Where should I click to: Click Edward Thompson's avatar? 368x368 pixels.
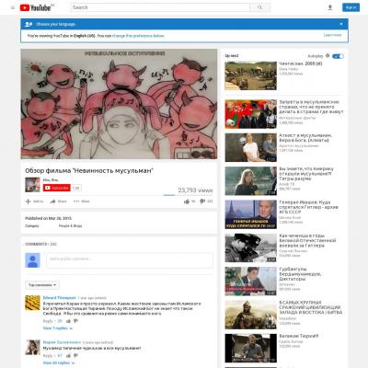(32, 303)
